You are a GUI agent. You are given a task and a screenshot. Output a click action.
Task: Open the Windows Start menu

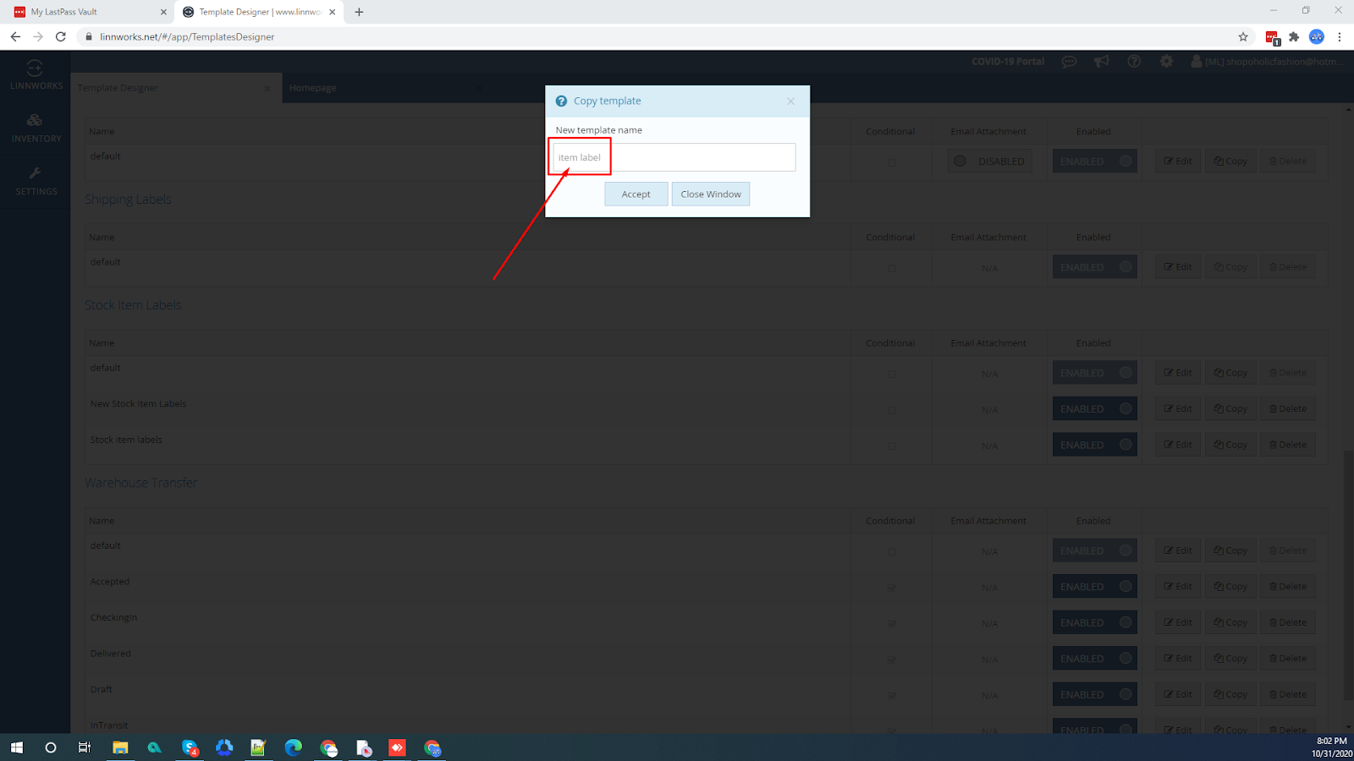coord(16,747)
